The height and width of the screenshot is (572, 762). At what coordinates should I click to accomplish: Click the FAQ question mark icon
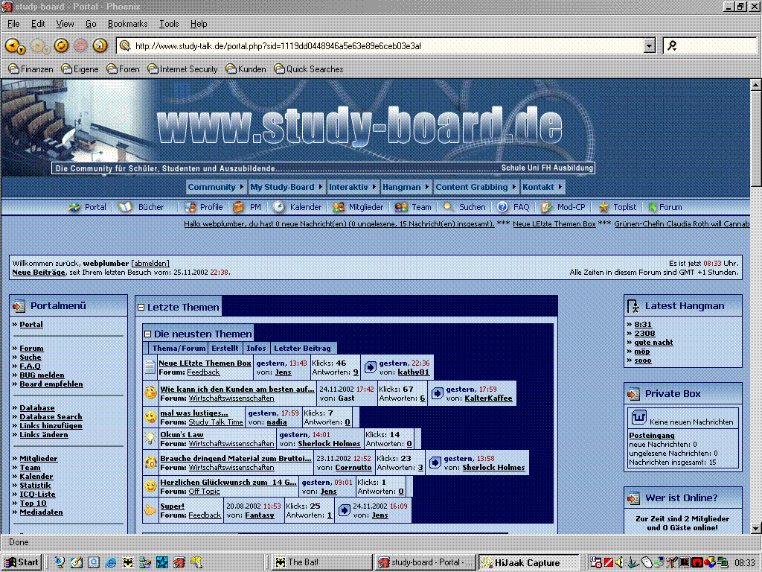tap(503, 207)
